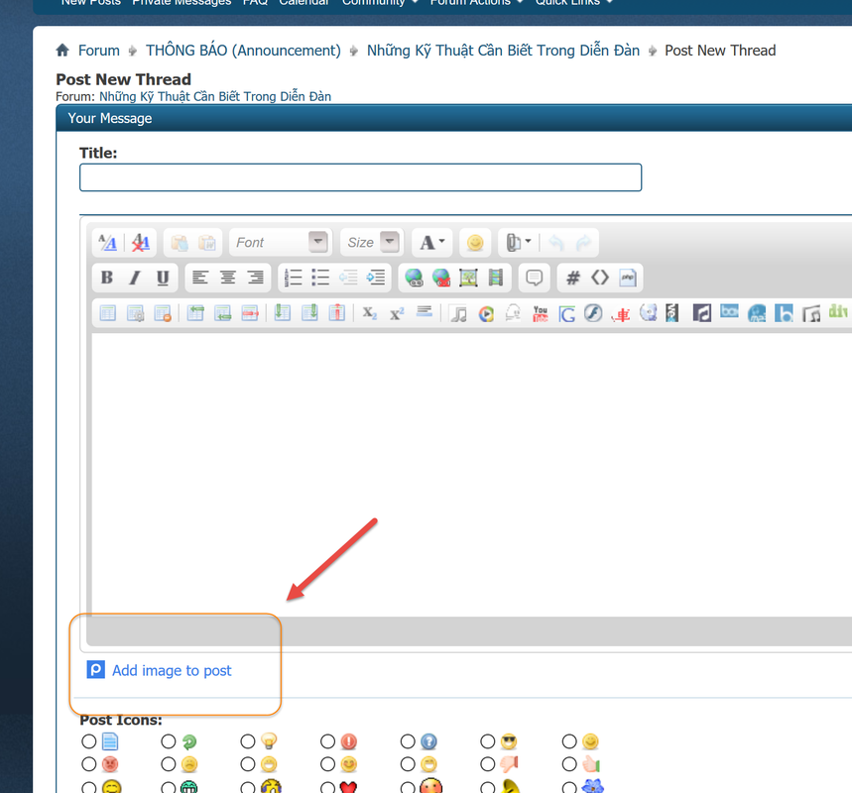Click the home icon in breadcrumb

point(62,51)
